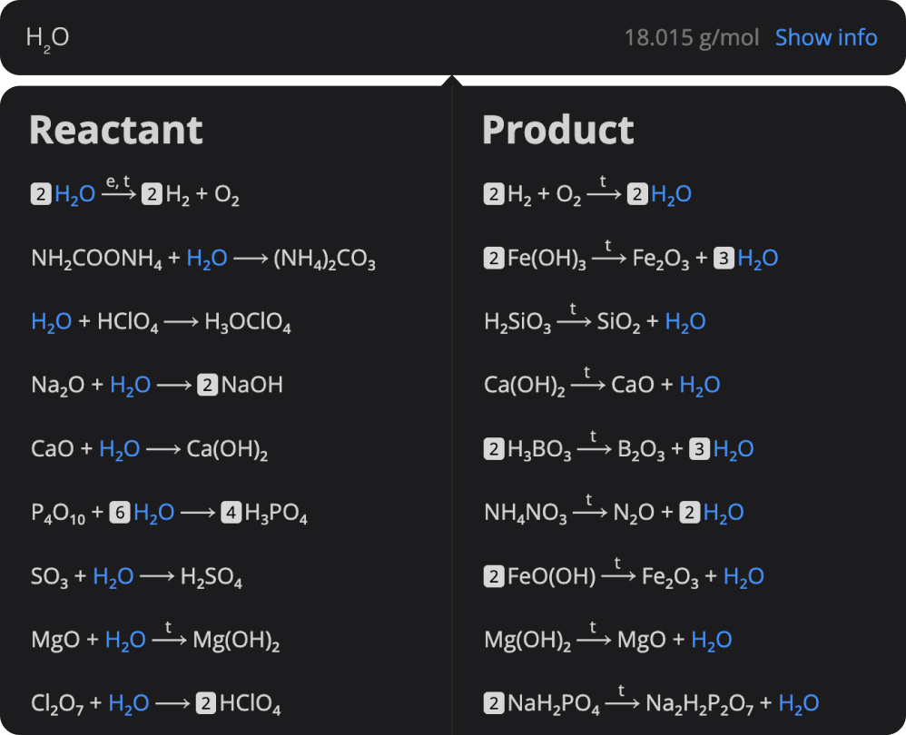This screenshot has height=735, width=906.
Task: Select H2O in the CaO to Ca(OH)2 equation
Action: (119, 447)
